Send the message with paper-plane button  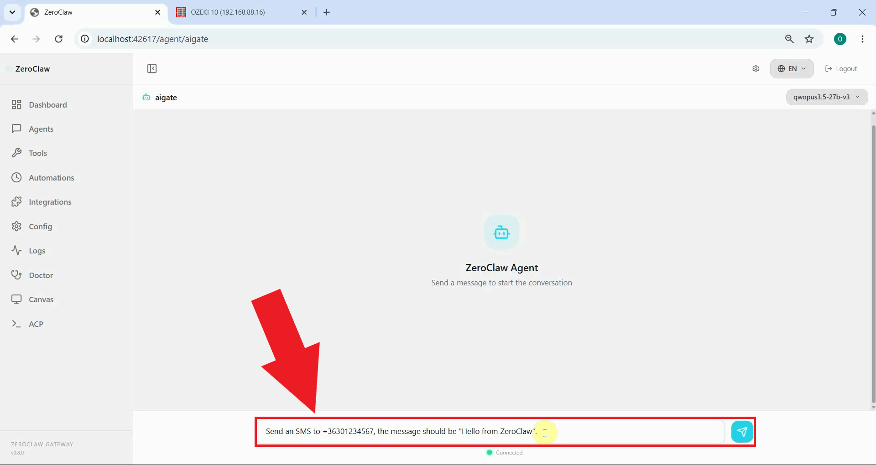[x=742, y=432]
